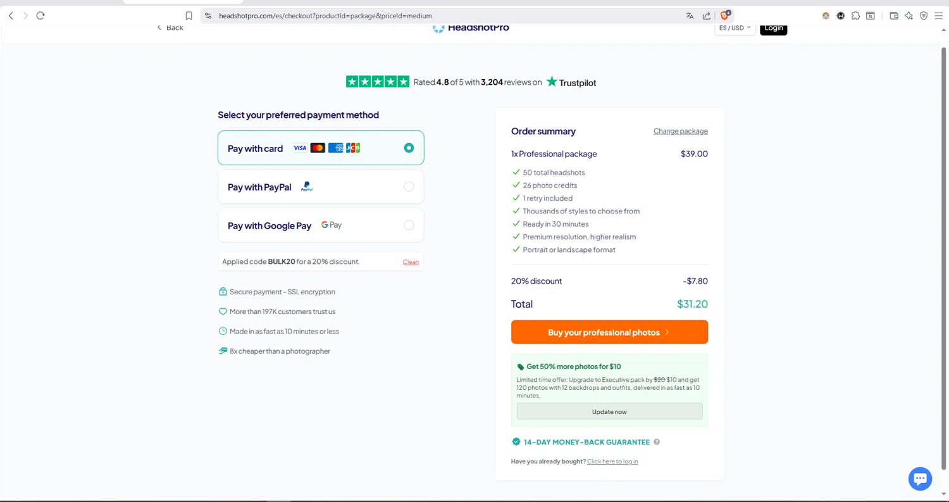949x502 pixels.
Task: Click the Trustpilot logo
Action: coord(571,82)
